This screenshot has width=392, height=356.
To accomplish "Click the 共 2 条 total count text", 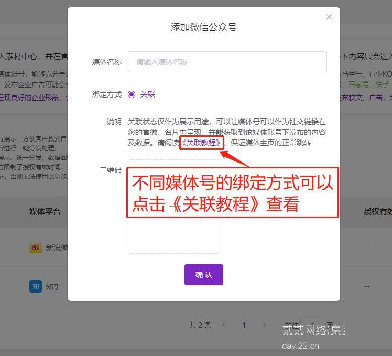I will tap(200, 325).
